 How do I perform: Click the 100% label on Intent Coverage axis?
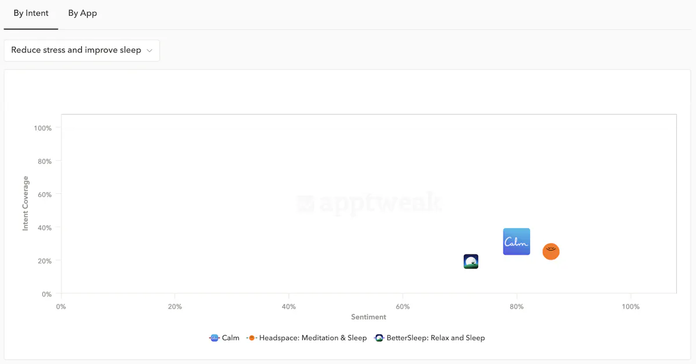43,128
